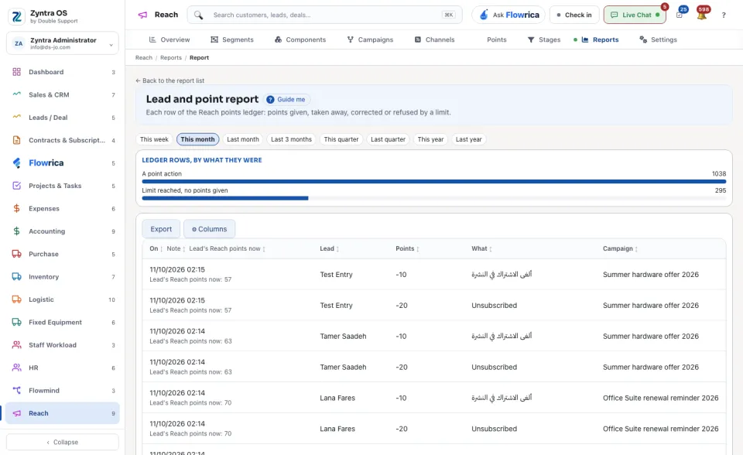This screenshot has height=455, width=743.
Task: Sort by the Points column
Action: (x=408, y=249)
